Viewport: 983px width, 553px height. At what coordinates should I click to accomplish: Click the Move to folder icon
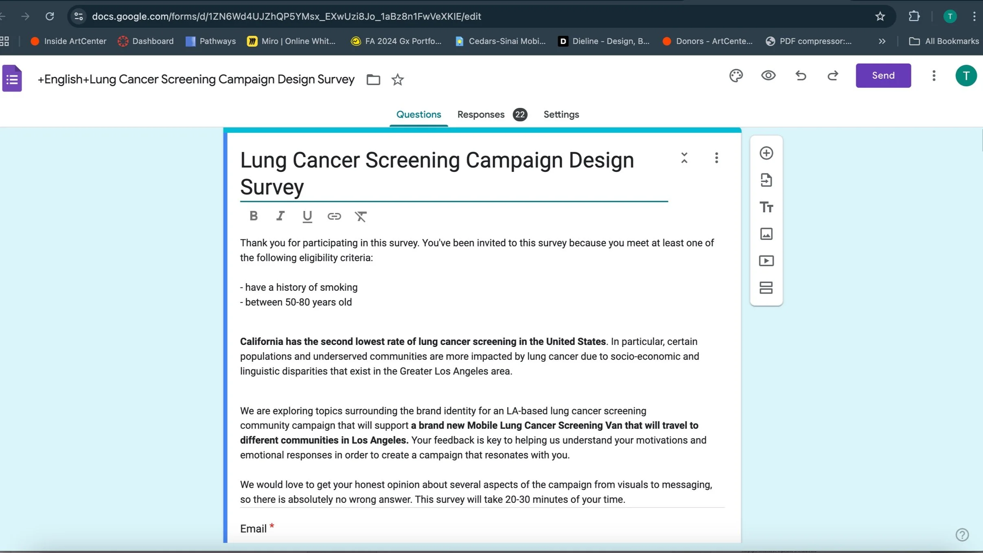click(x=373, y=79)
